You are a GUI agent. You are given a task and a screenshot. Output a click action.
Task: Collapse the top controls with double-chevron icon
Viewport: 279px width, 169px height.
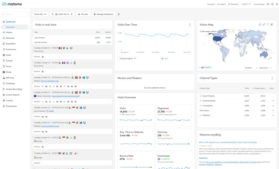[119, 14]
